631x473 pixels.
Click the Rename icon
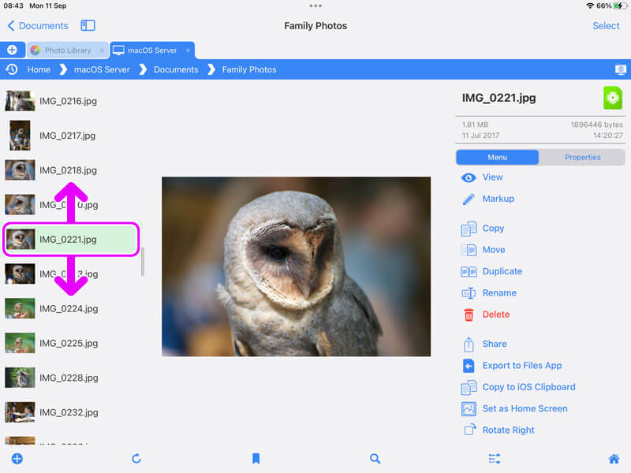click(x=469, y=292)
